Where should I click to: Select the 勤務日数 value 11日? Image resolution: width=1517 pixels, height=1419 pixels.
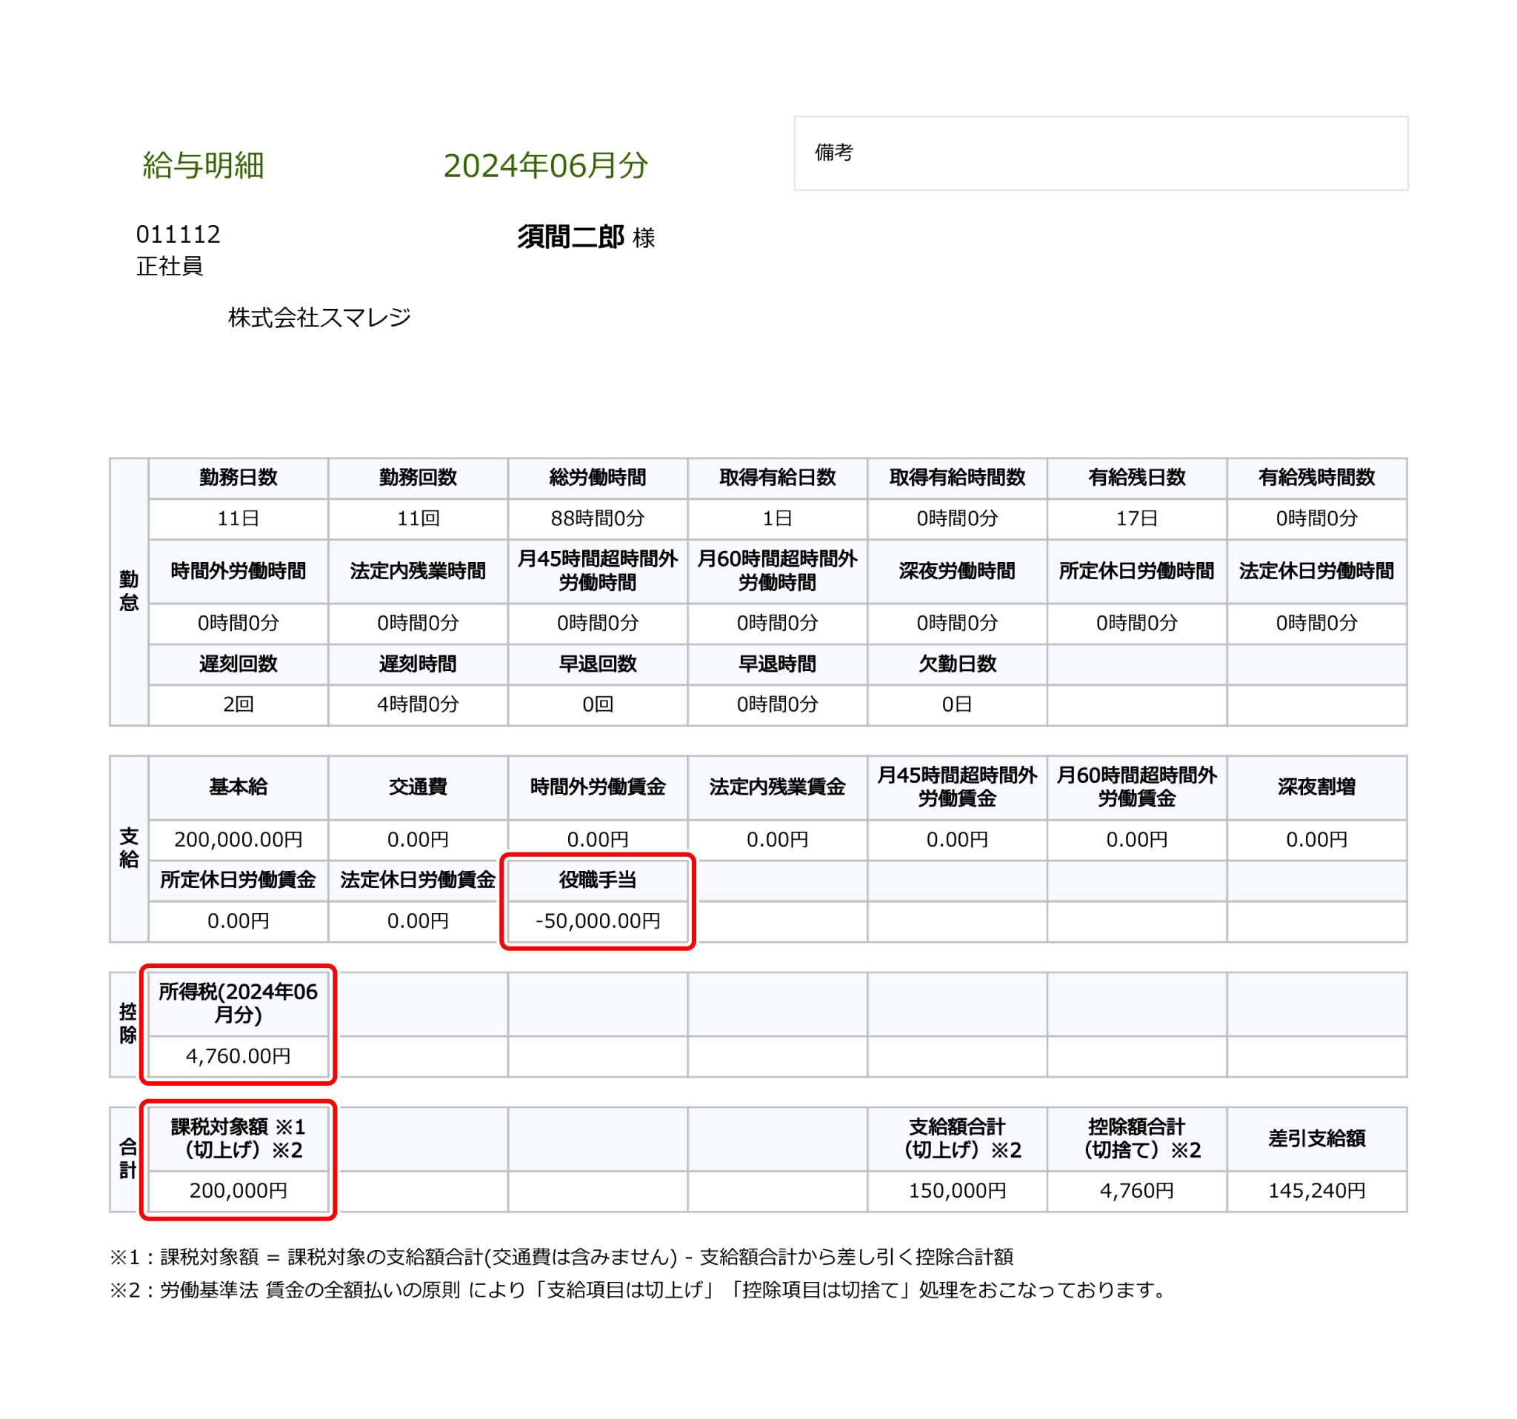tap(238, 518)
